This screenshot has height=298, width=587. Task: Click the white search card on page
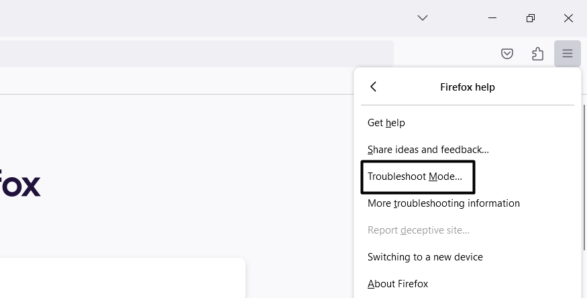point(121,279)
